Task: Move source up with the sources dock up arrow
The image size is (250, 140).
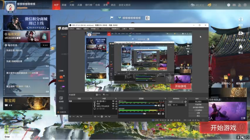Action: (x=106, y=116)
